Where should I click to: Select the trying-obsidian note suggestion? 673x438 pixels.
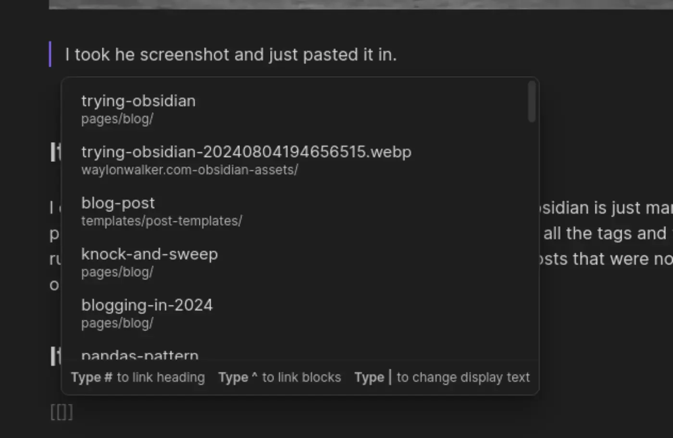(x=138, y=101)
